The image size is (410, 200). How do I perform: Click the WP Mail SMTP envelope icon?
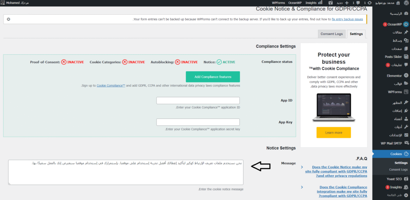point(406,143)
